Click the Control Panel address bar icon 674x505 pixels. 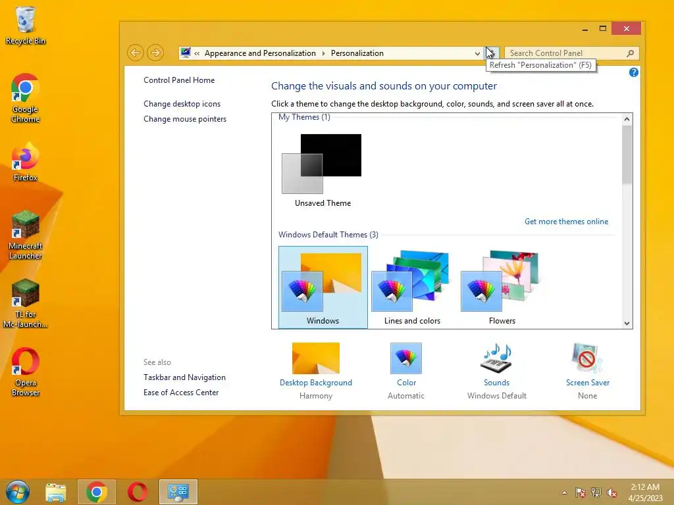(x=186, y=53)
